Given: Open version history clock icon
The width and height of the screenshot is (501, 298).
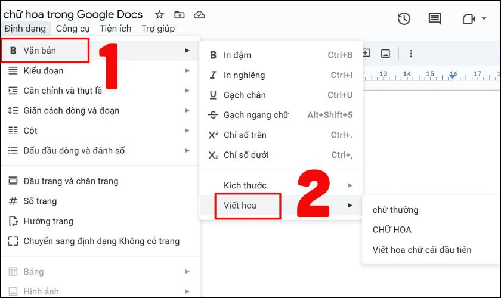Looking at the screenshot, I should [x=404, y=18].
